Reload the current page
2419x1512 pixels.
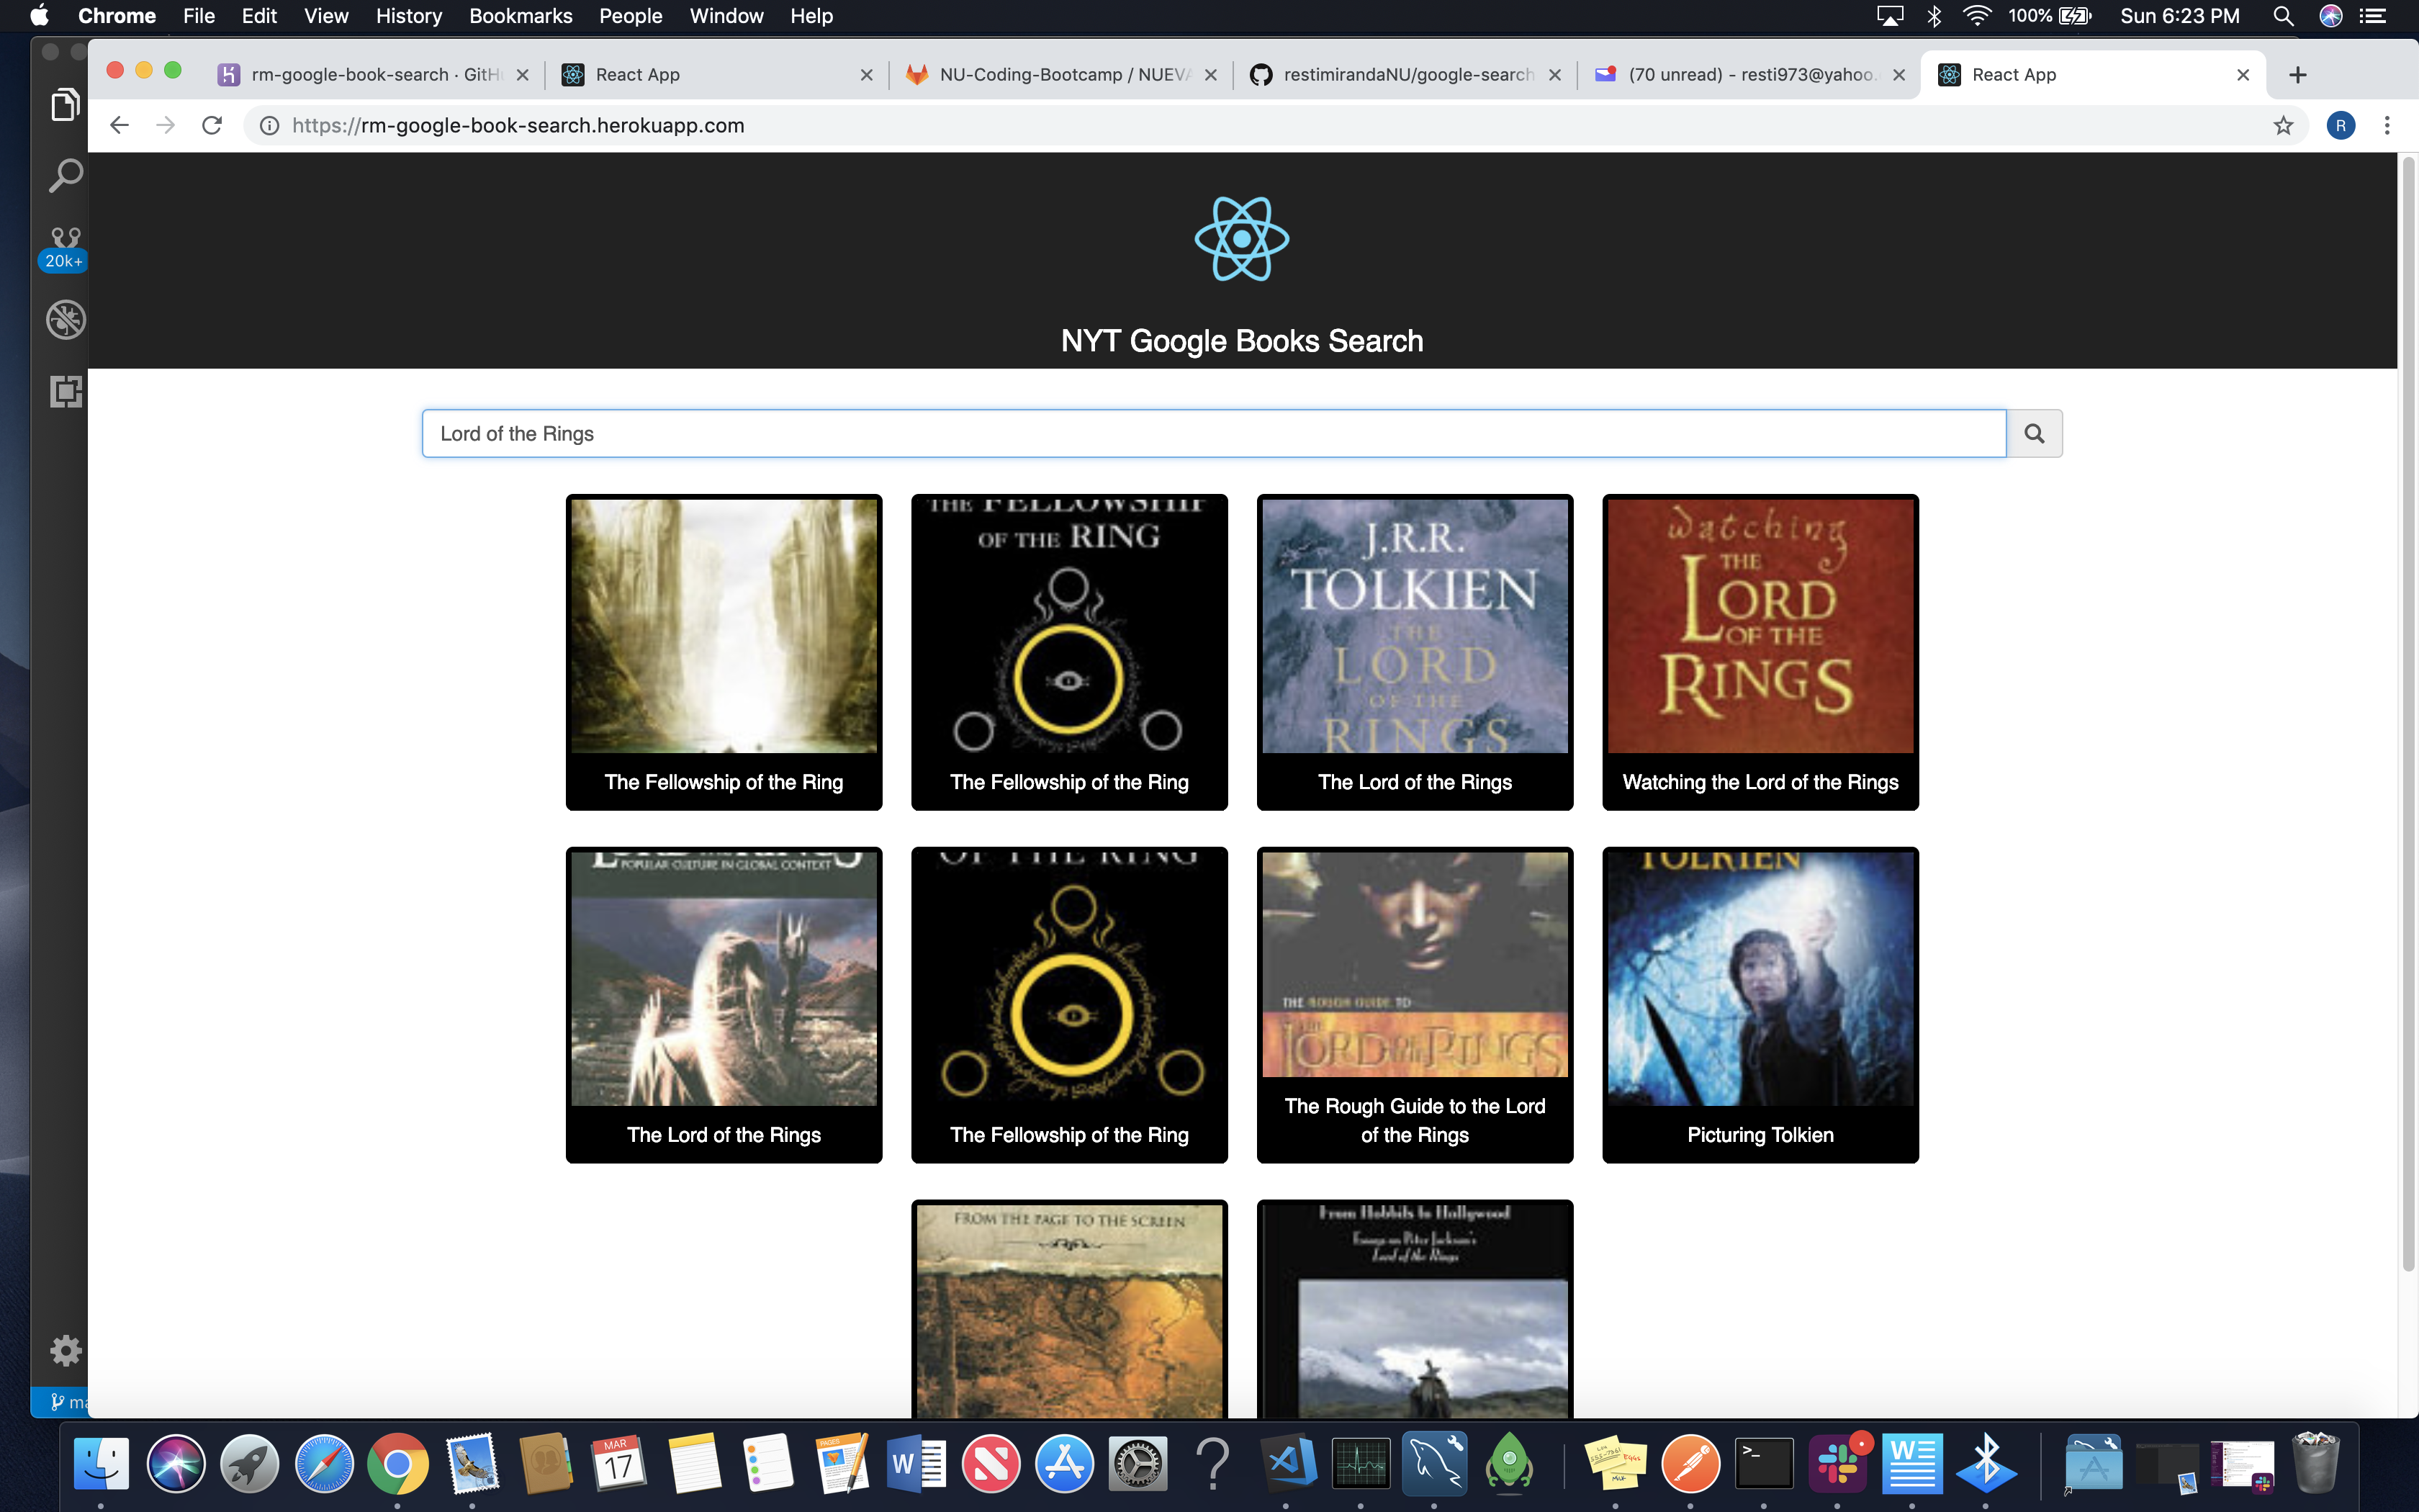[212, 125]
